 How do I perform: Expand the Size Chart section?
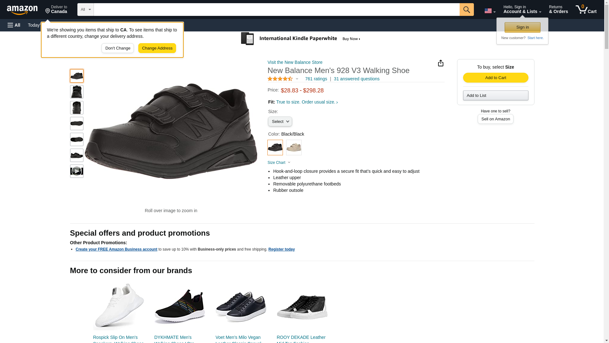(279, 163)
